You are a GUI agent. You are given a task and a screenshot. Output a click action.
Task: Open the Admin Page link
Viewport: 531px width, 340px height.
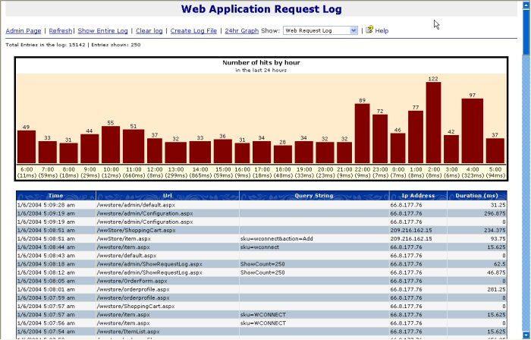[x=24, y=30]
